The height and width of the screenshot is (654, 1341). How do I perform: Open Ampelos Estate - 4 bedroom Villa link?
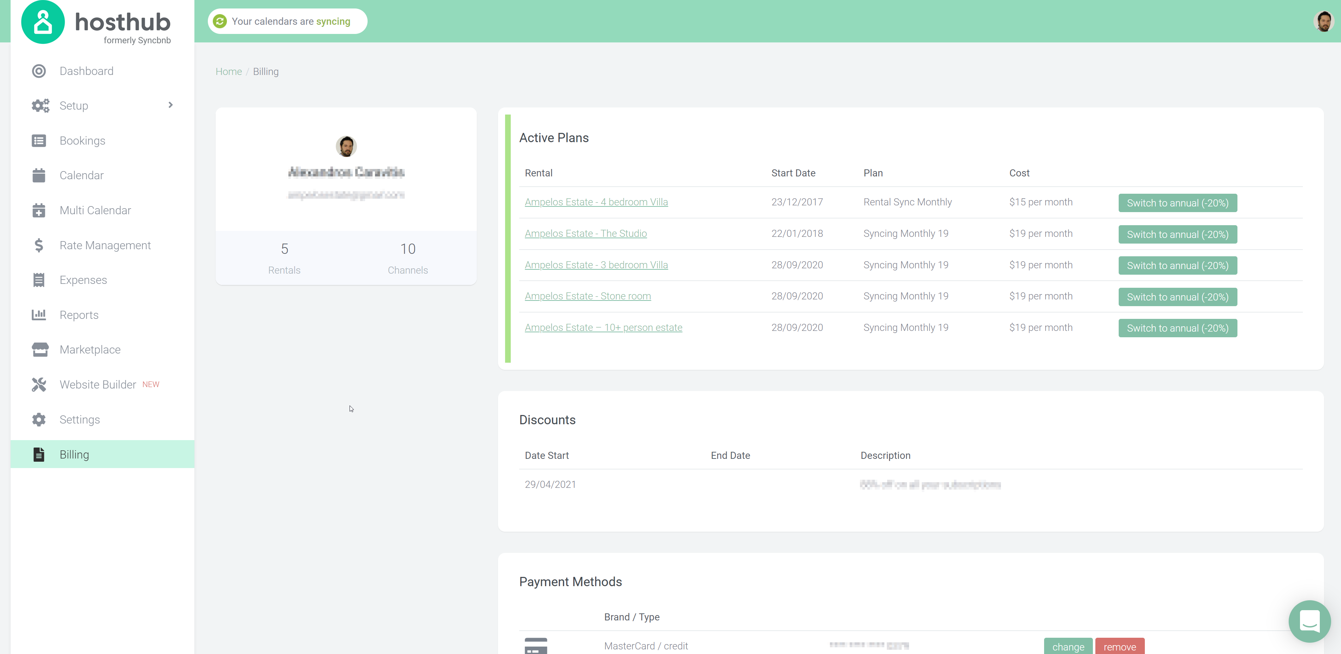click(x=596, y=202)
